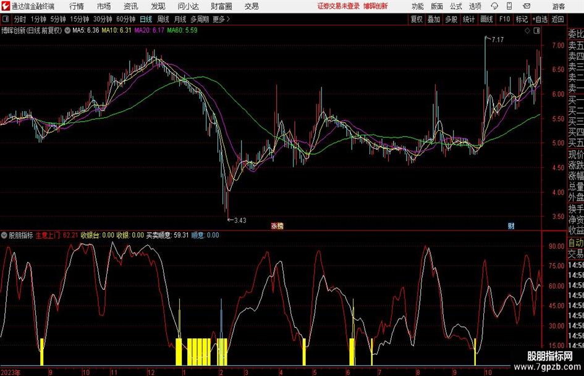Screen dimensions: 584x376
Task: Click the 顺意: 0.00 indicator label
Action: pyautogui.click(x=205, y=235)
